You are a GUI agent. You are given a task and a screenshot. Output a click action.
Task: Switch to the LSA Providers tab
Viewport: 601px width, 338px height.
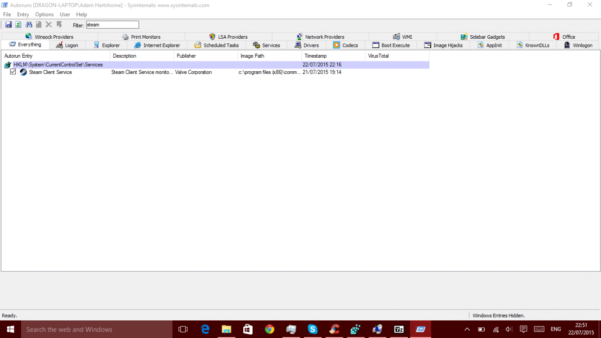click(x=228, y=37)
